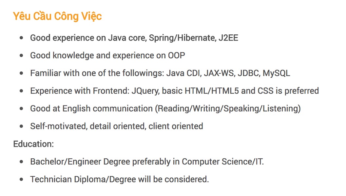Click the bullet before "Technician Diploma/Degree"
The width and height of the screenshot is (346, 196).
click(22, 180)
